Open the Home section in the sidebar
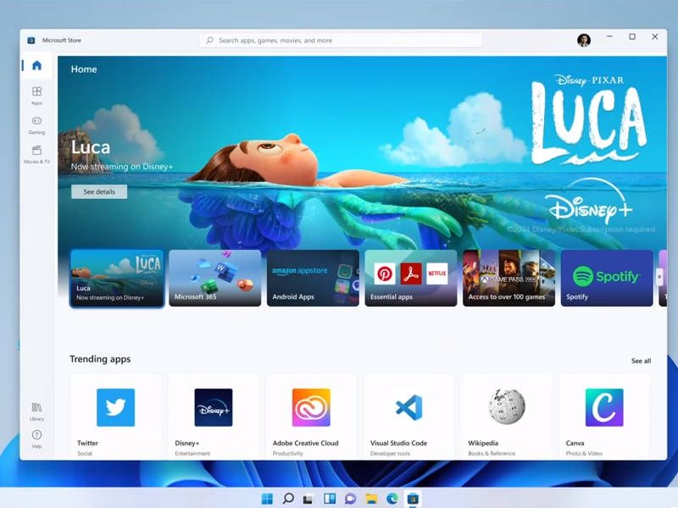 (x=36, y=65)
